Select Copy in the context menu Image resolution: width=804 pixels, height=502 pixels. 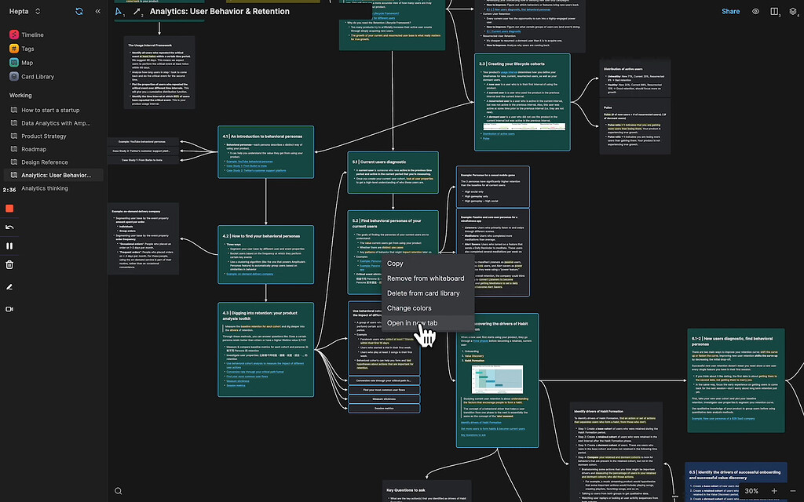click(x=396, y=264)
